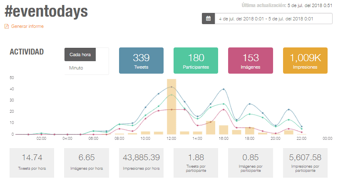Click the 50 y-axis label
Viewport: 338px width, 181px height.
coord(12,77)
